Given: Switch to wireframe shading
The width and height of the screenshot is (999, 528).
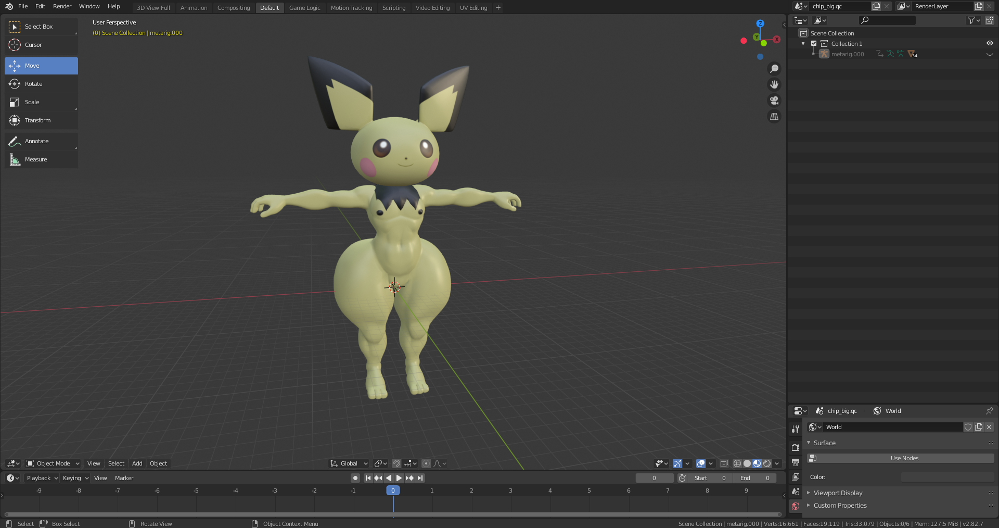Looking at the screenshot, I should [x=737, y=463].
